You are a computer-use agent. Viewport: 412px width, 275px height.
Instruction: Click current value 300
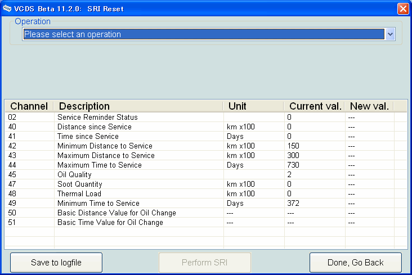pos(293,155)
